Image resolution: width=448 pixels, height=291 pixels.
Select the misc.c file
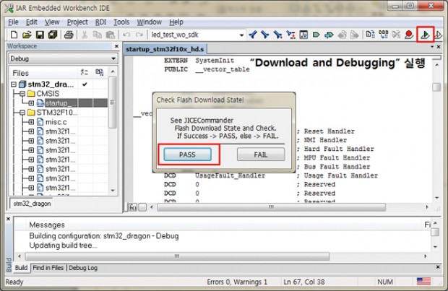(x=56, y=122)
